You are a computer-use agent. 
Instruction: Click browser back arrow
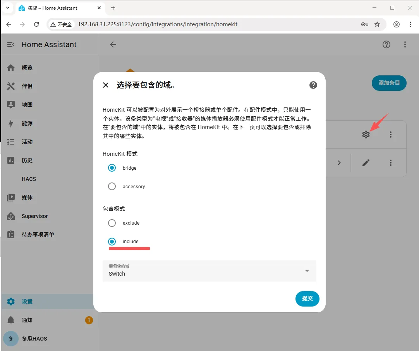[x=9, y=24]
